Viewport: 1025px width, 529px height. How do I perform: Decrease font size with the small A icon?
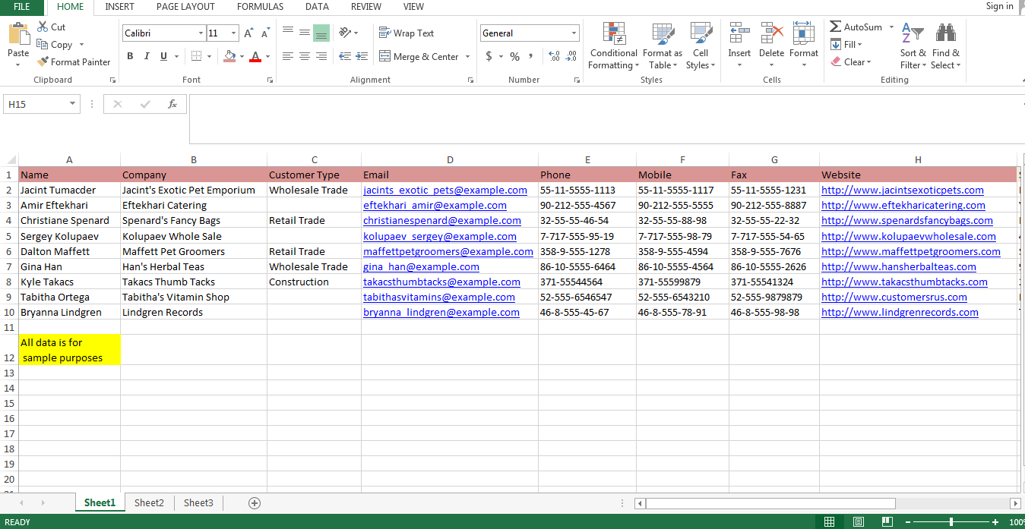click(265, 33)
